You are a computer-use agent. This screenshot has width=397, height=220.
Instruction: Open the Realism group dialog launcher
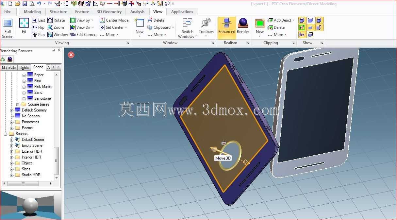248,43
